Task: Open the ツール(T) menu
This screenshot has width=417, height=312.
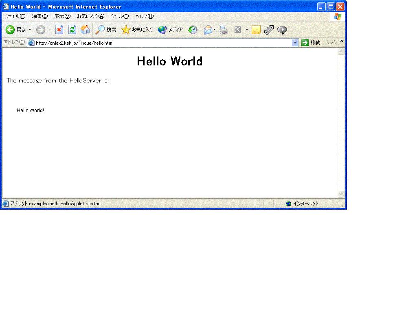Action: pyautogui.click(x=120, y=16)
